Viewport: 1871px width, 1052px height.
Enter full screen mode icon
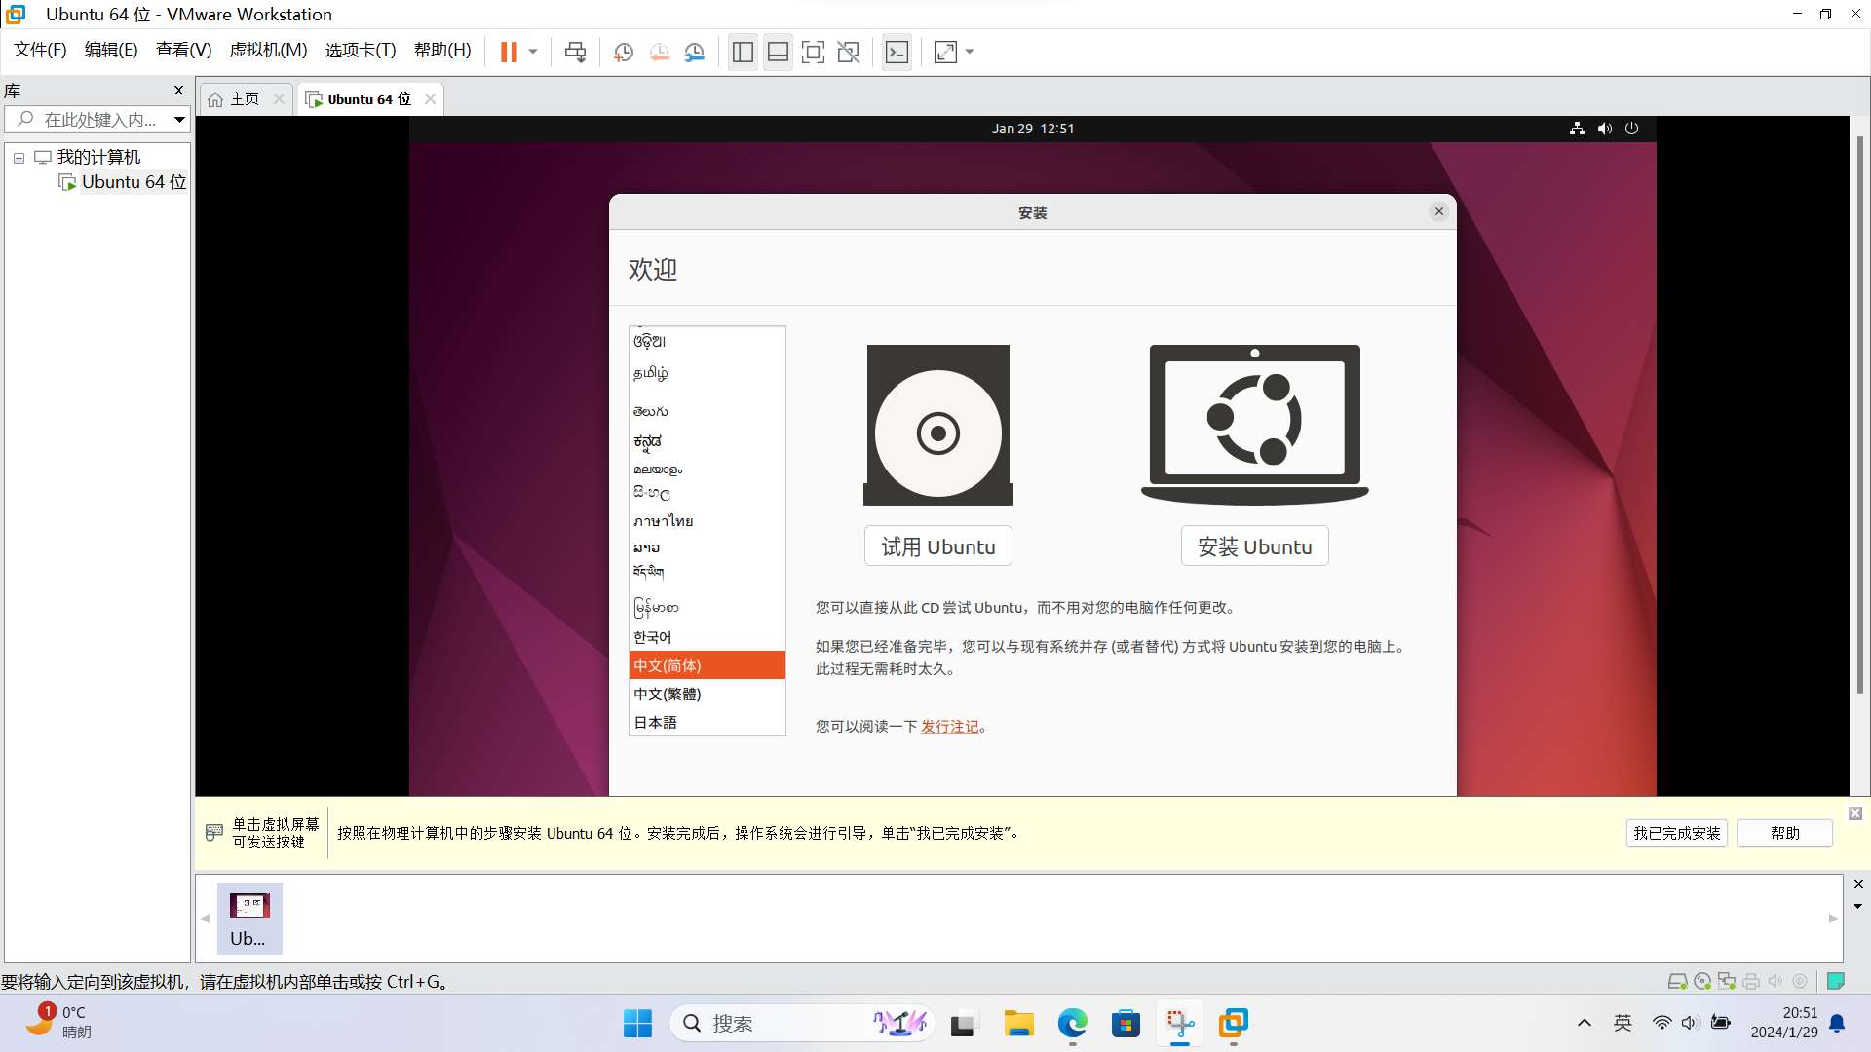(x=813, y=53)
